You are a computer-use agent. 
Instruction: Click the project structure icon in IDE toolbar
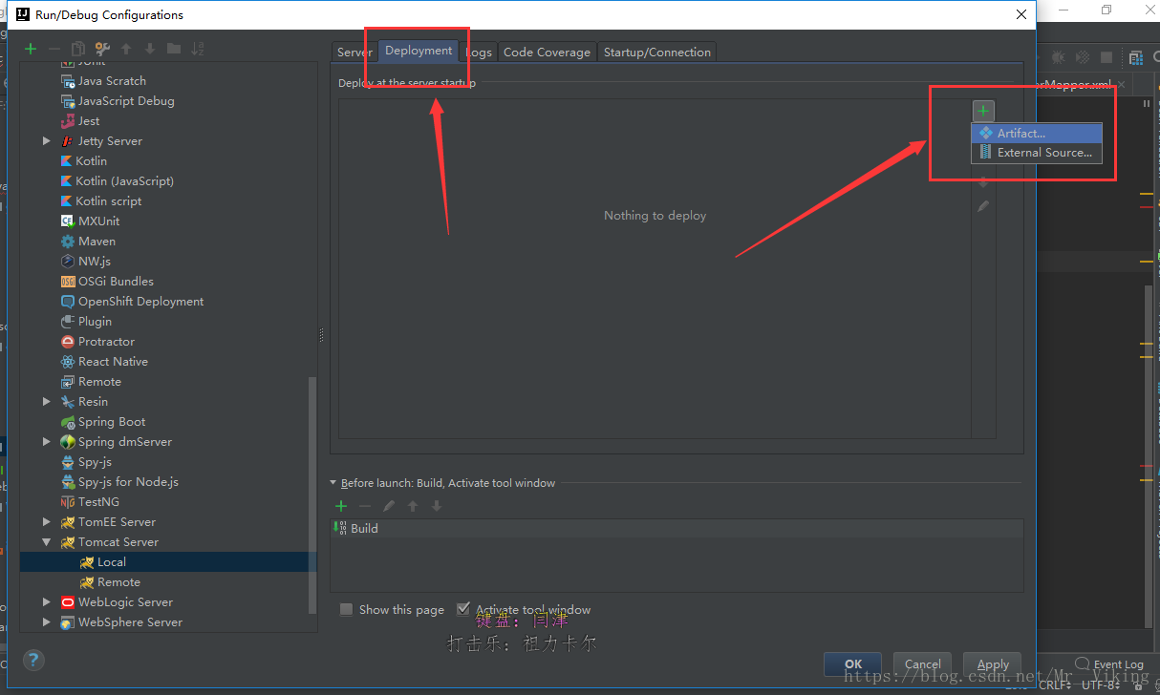tap(1136, 57)
